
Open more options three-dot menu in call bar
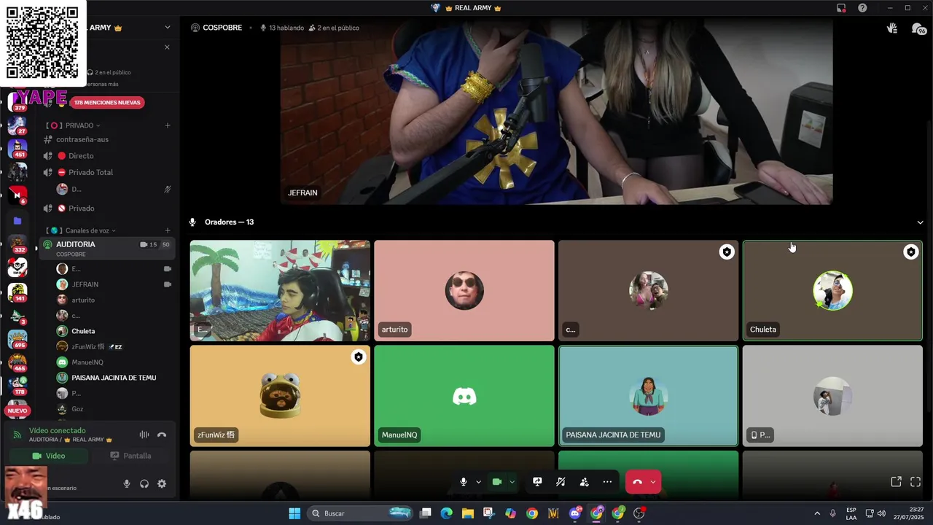pos(607,482)
